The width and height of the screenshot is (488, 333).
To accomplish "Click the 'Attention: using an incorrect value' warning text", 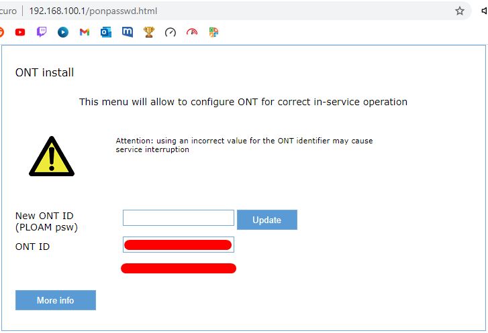I will [x=244, y=145].
